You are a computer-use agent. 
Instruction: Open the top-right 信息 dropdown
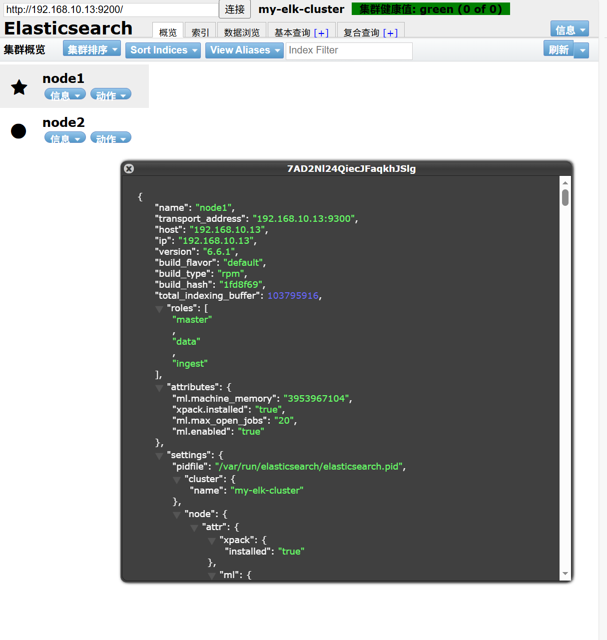[570, 29]
